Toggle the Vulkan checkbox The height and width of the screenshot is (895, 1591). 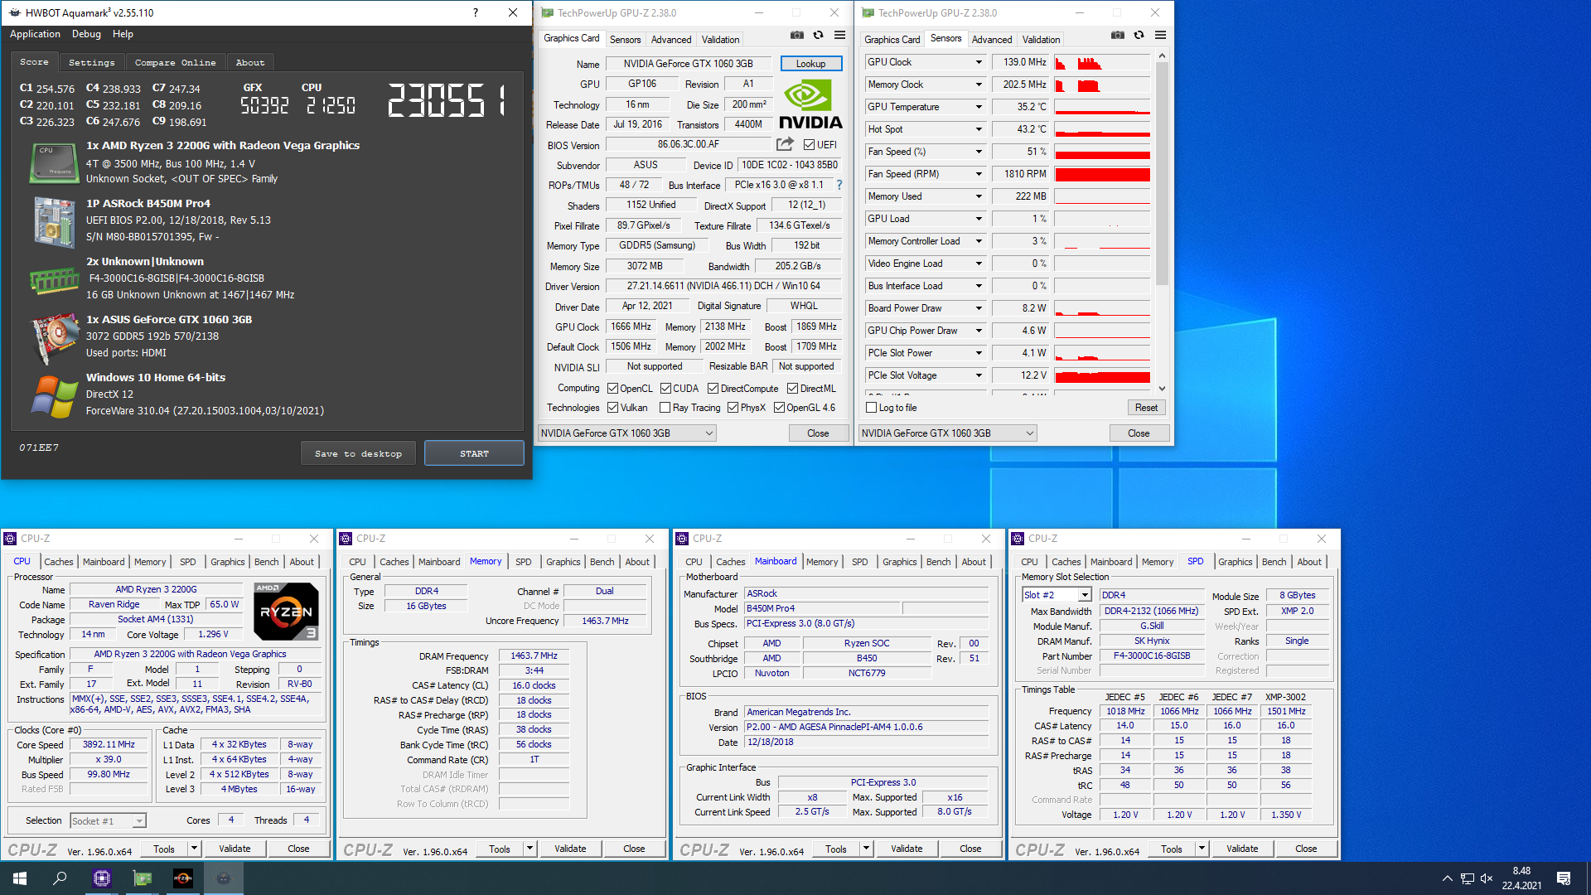click(x=612, y=408)
